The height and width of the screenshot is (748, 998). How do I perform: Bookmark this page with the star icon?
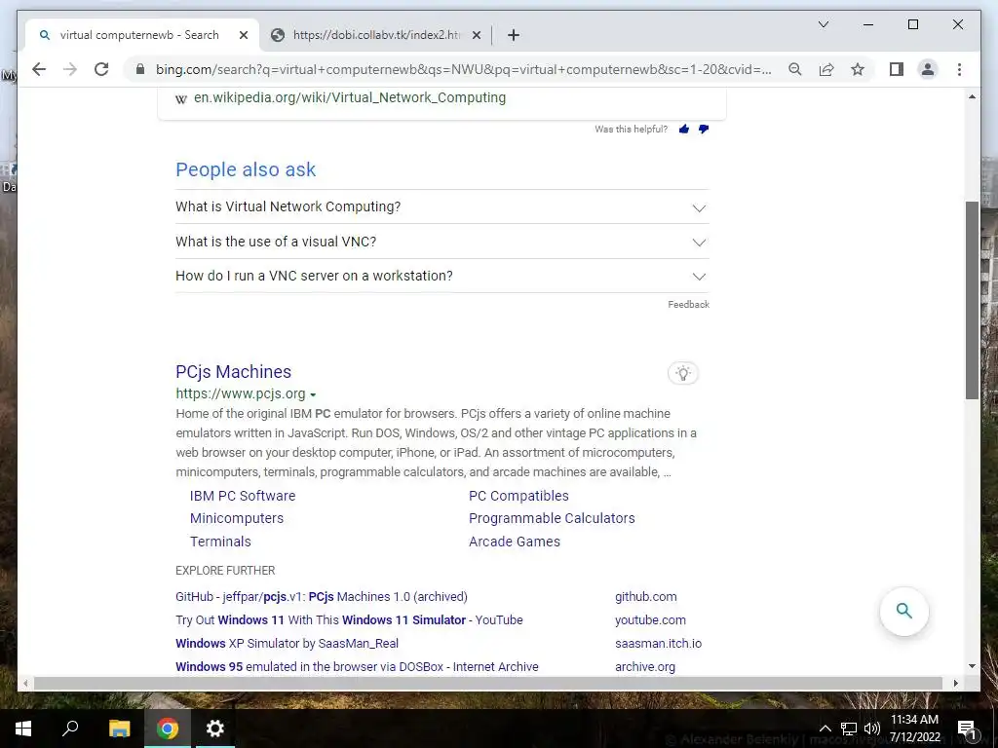(x=858, y=69)
